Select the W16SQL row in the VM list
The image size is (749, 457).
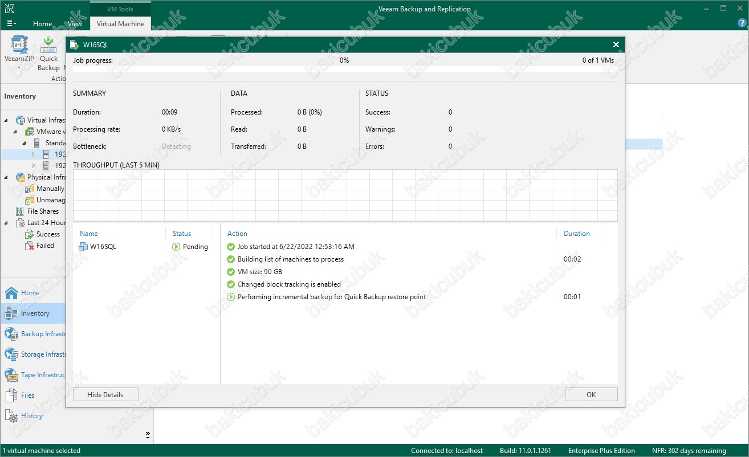click(146, 247)
